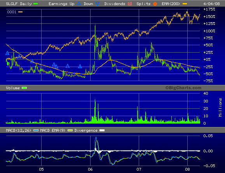Click the 10 volume axis label
This screenshot has height=173, width=225.
tap(206, 116)
